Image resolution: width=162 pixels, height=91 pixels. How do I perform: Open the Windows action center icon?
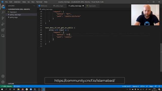[159, 89]
